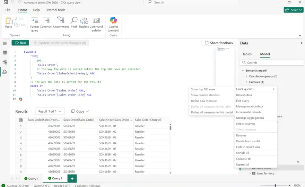305x187 pixels.
Task: Open the External tools tab
Action: (x=55, y=10)
